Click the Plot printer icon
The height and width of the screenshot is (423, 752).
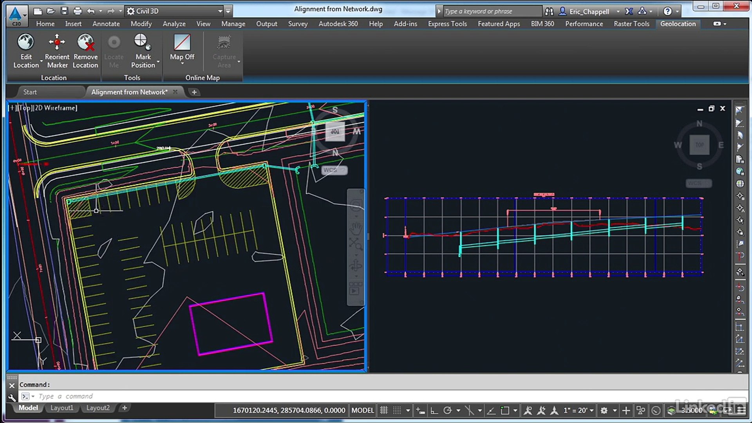[x=78, y=11]
